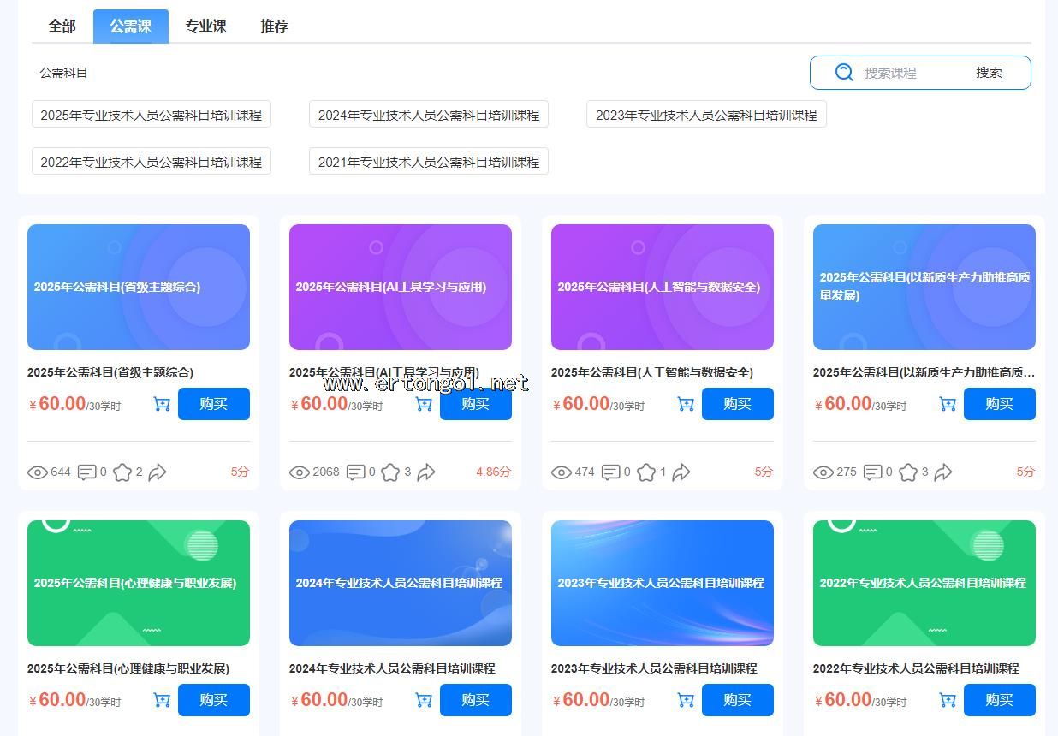Add 2024年专业技术人员 course to cart
The width and height of the screenshot is (1058, 736).
click(x=424, y=700)
